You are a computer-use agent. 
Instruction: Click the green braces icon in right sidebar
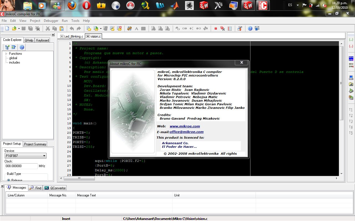click(x=351, y=40)
